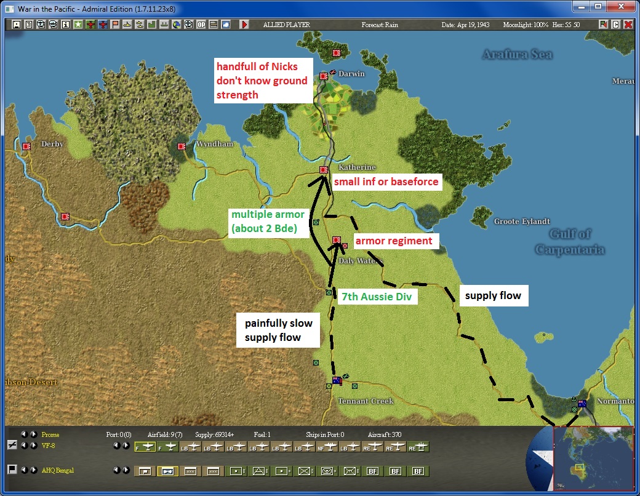Screen dimensions: 640x496
Task: Click the world minimap thumbnail
Action: (x=593, y=458)
